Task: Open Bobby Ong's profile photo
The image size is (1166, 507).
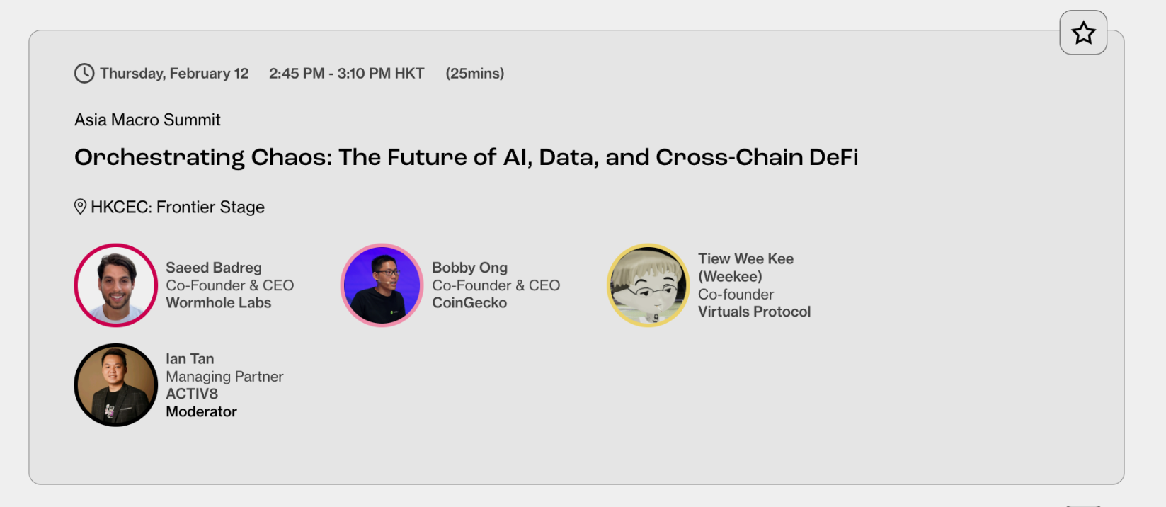Action: (382, 285)
